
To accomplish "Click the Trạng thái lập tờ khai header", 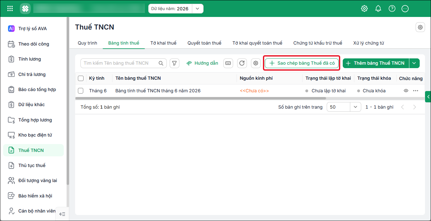I will tap(328, 78).
